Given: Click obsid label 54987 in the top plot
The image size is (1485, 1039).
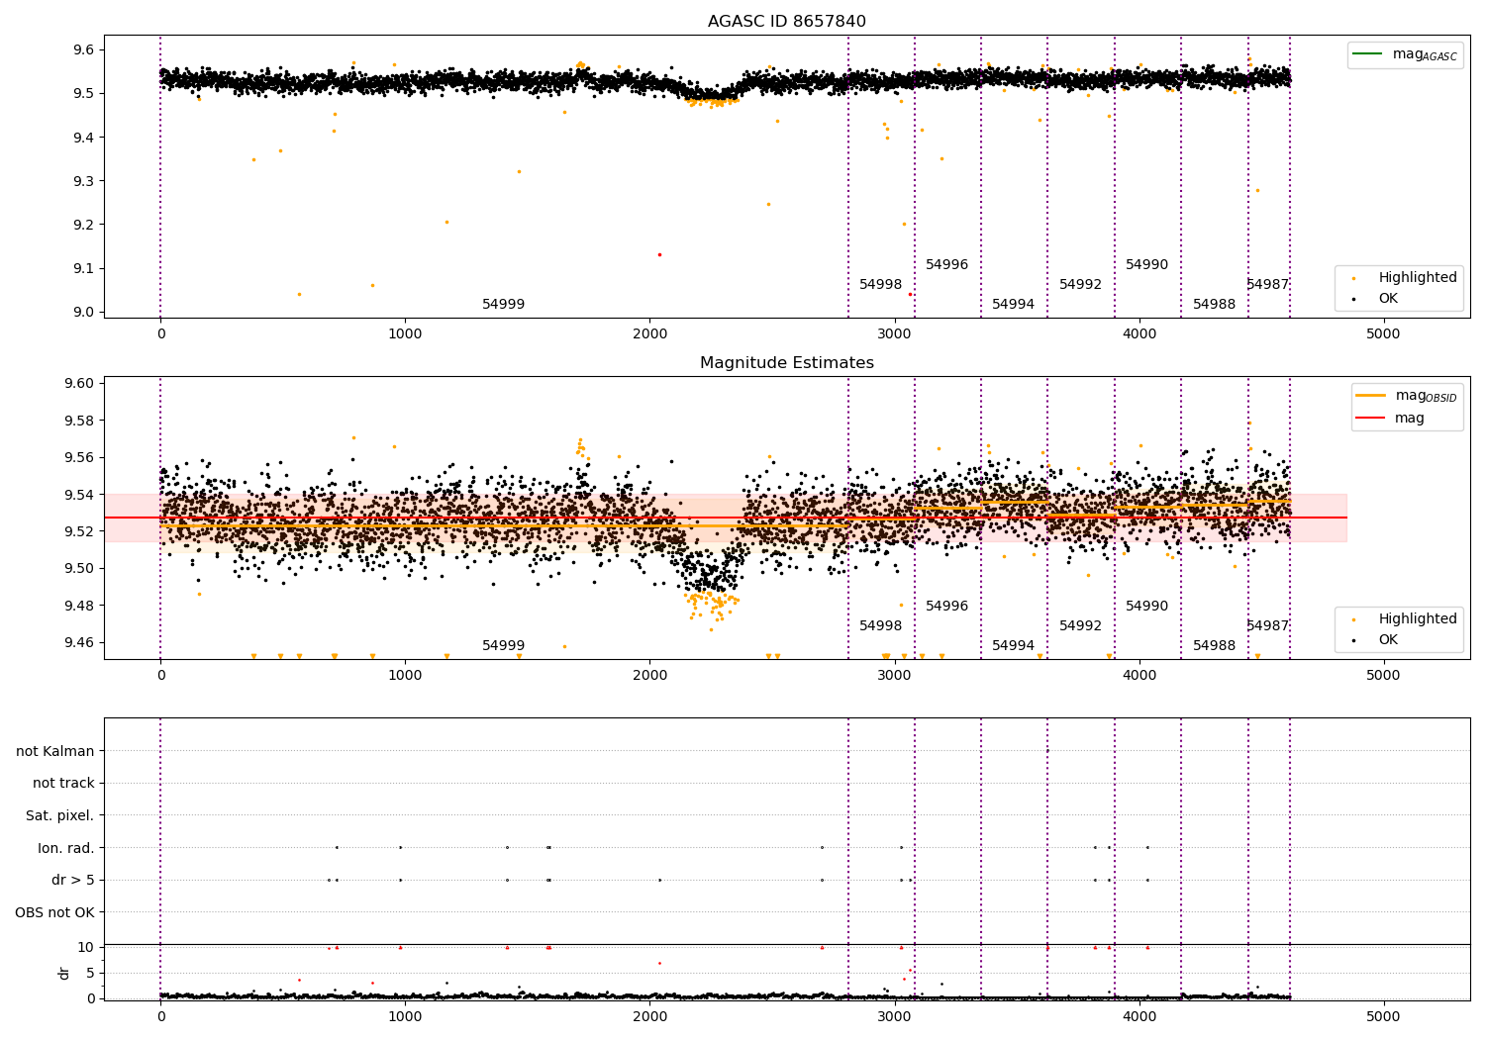Looking at the screenshot, I should point(1267,284).
